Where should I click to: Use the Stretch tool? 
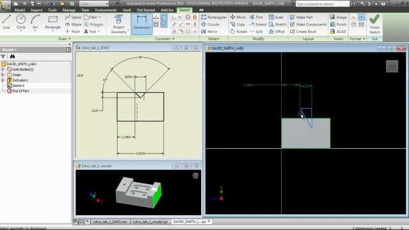277,24
